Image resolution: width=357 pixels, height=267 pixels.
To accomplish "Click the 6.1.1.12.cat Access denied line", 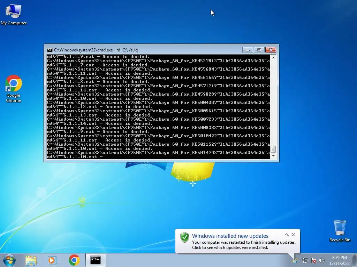I will (100, 107).
